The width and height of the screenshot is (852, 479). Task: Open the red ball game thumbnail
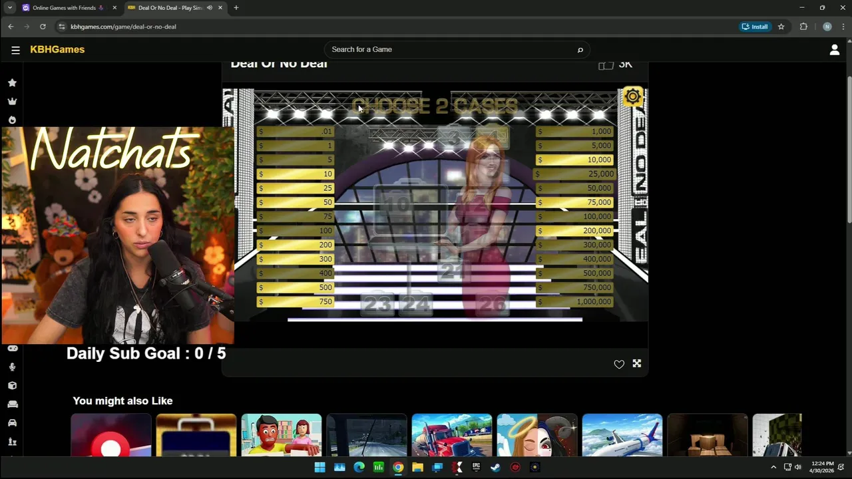(x=111, y=435)
